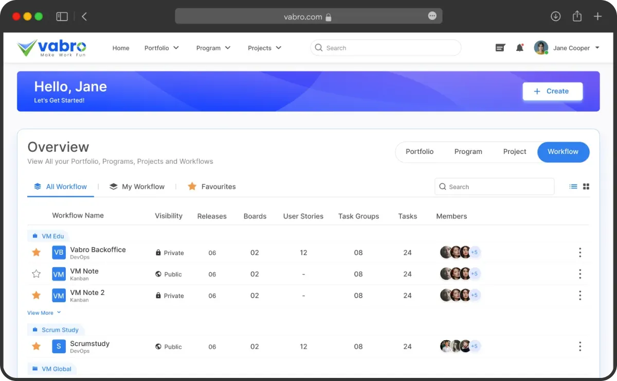Open Safari downloads icon

click(x=555, y=16)
